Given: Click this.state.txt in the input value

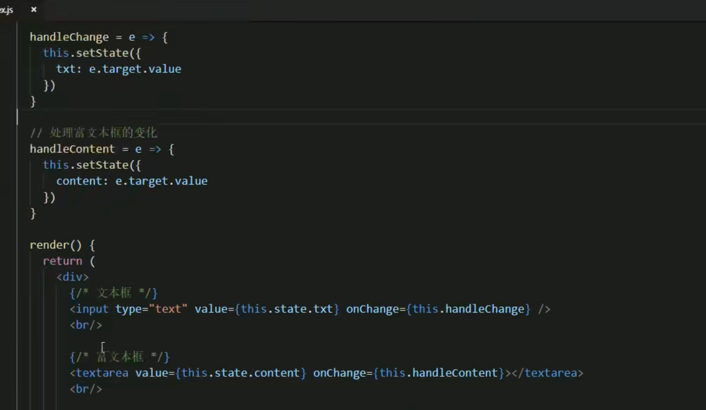Looking at the screenshot, I should pyautogui.click(x=287, y=309).
